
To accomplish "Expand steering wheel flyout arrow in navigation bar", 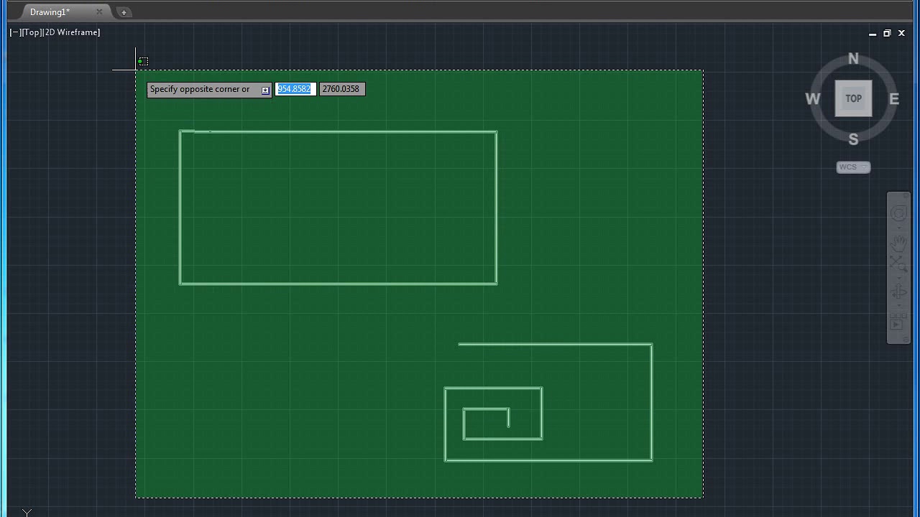I will 898,227.
